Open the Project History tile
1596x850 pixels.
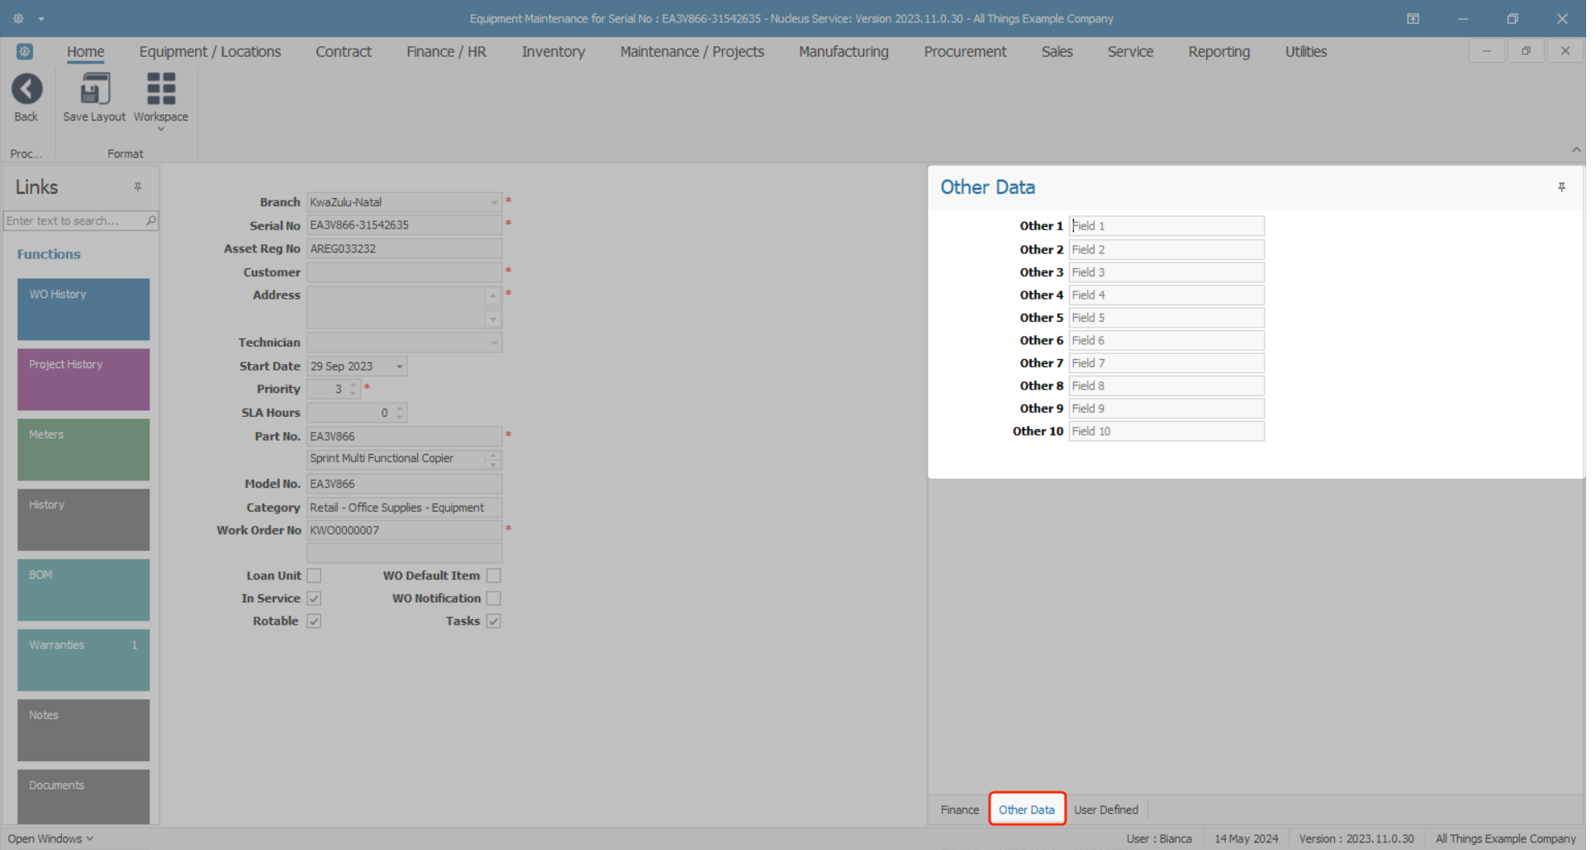[83, 380]
